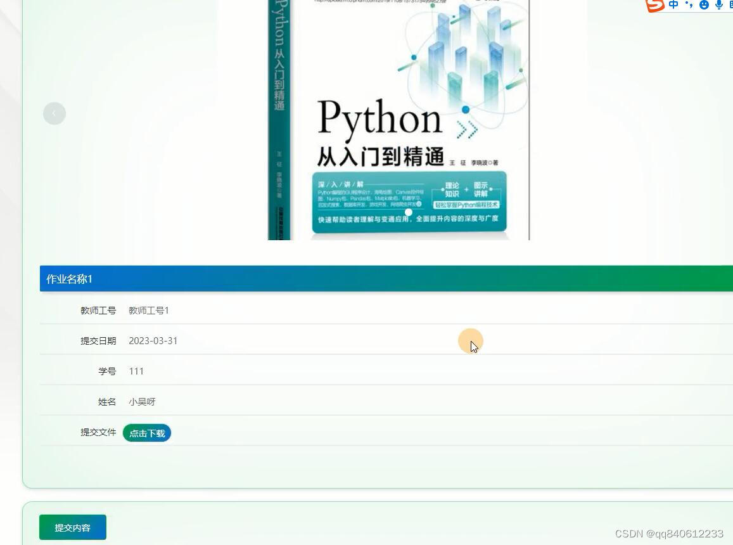Image resolution: width=733 pixels, height=545 pixels.
Task: Click the 提交文件 row label
Action: 98,432
